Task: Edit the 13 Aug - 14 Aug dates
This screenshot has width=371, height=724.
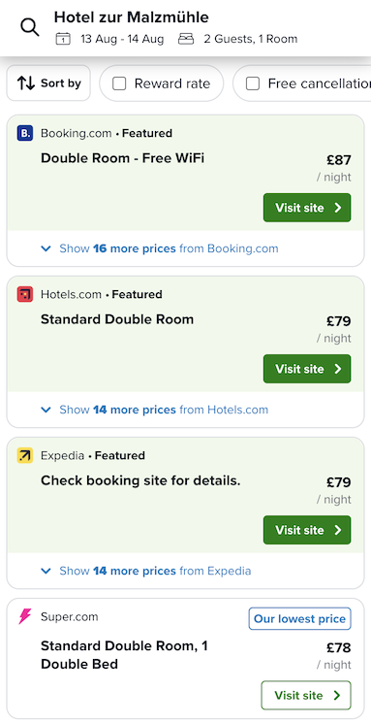Action: click(x=122, y=39)
